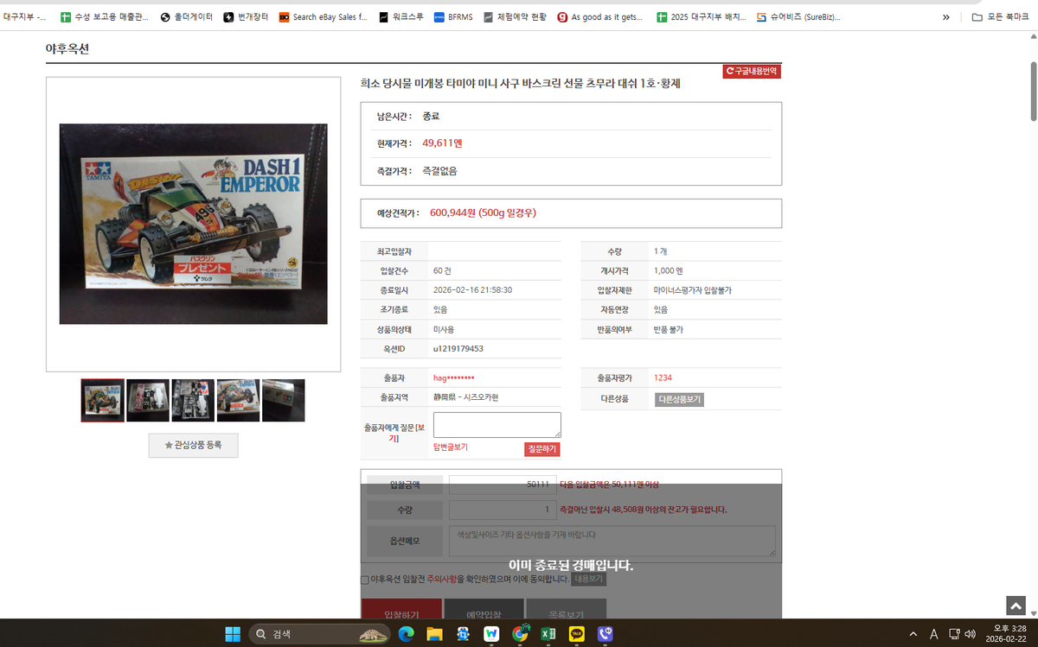1038x647 pixels.
Task: Open the volume control in the tray
Action: point(970,634)
